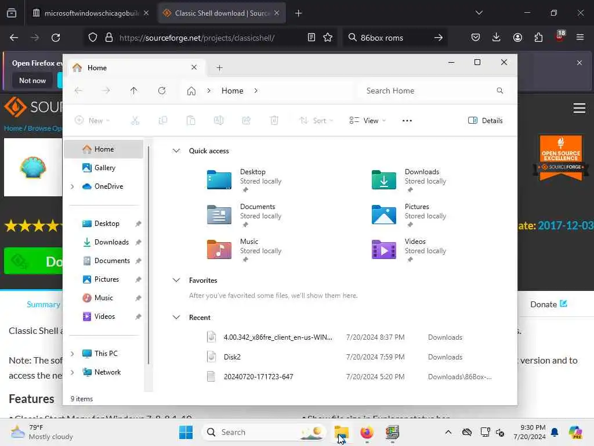Viewport: 594px width, 446px height.
Task: Open the Music folder in Quick access
Action: coord(244,249)
